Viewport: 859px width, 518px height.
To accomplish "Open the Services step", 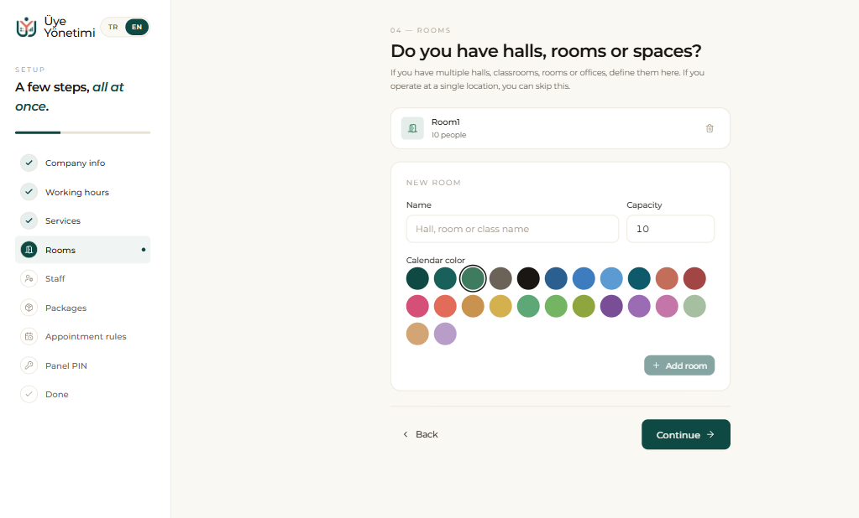I will click(83, 221).
